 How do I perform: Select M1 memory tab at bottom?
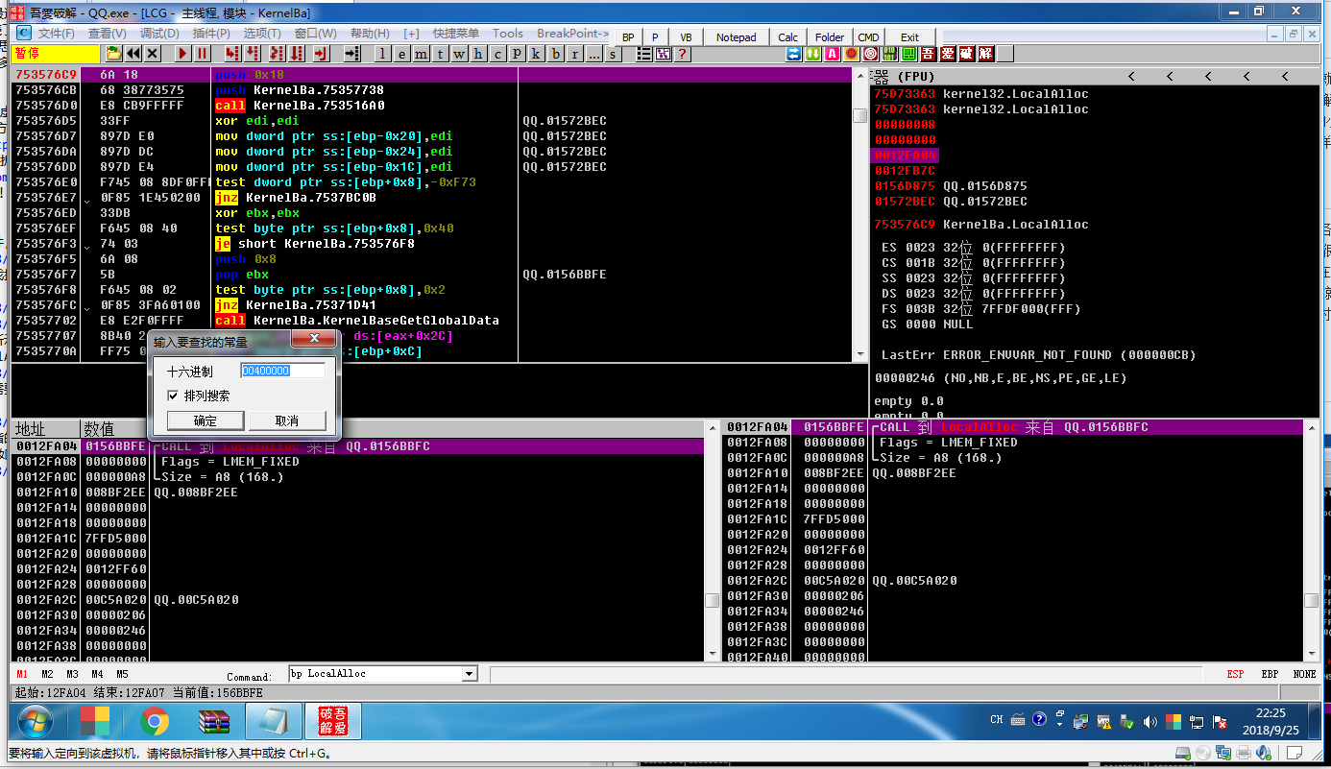pos(22,674)
